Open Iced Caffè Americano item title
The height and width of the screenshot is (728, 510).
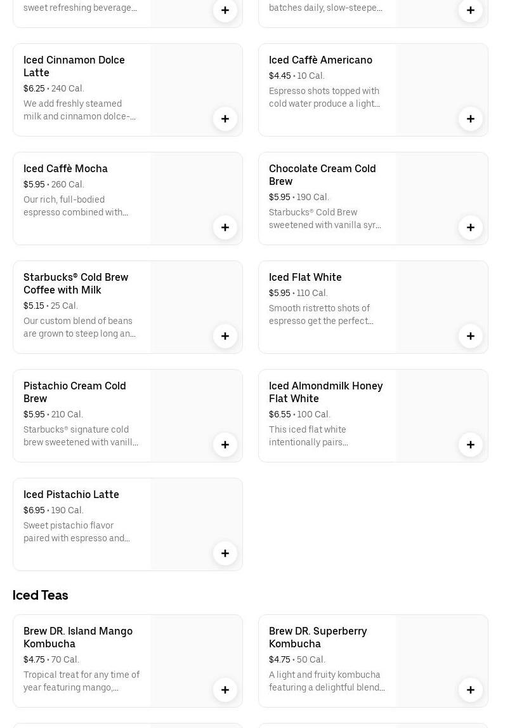coord(320,60)
